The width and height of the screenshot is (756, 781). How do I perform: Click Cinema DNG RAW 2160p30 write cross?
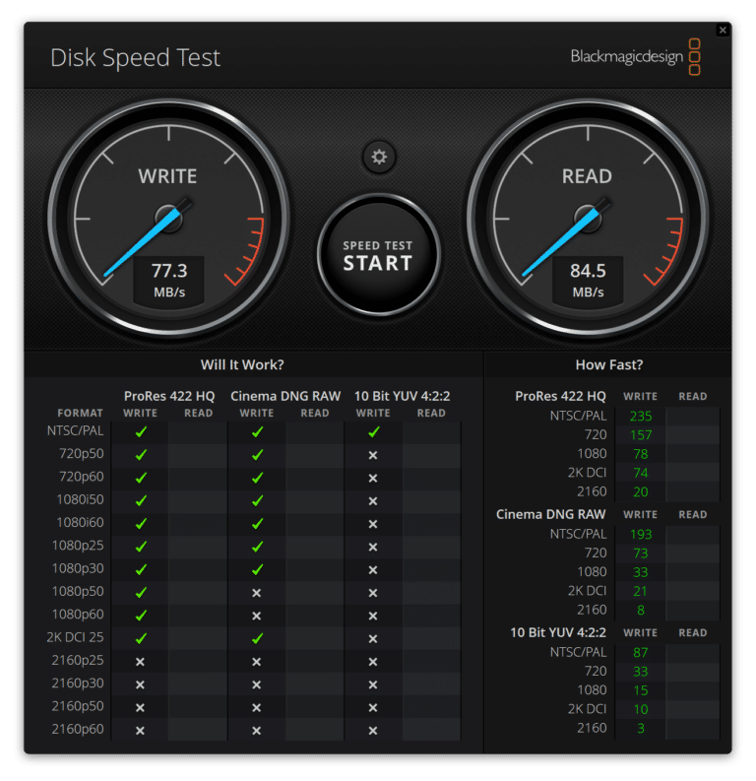point(256,684)
